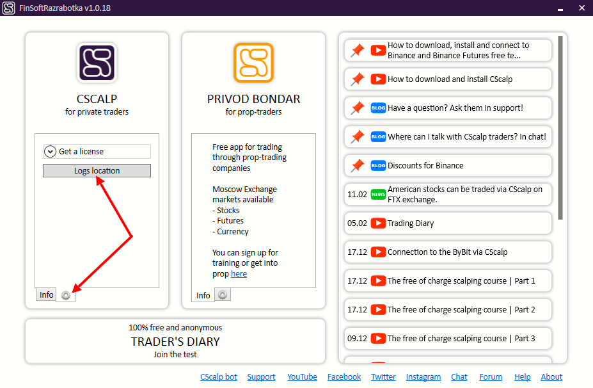
Task: Open the Twitter footer link
Action: 383,377
